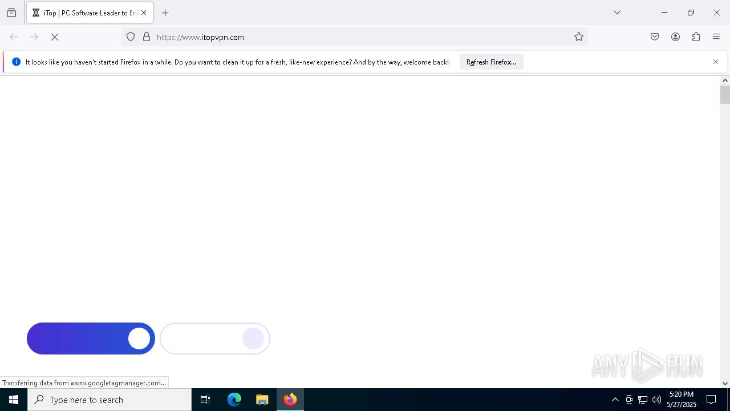View site security padlock information
The width and height of the screenshot is (730, 411).
pos(147,37)
